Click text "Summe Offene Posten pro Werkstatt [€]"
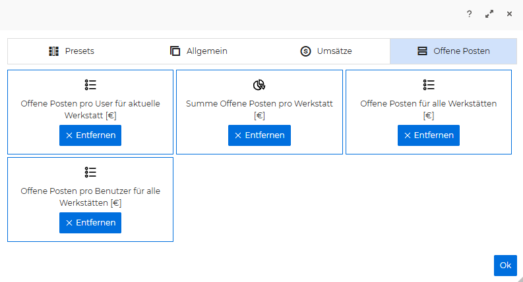Image resolution: width=523 pixels, height=282 pixels. [259, 109]
